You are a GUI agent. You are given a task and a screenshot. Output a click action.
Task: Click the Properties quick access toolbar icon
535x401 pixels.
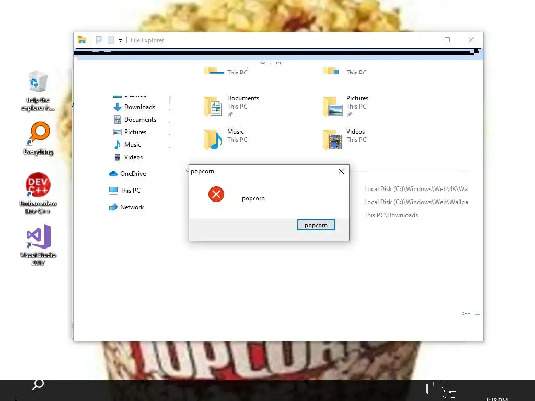point(99,40)
